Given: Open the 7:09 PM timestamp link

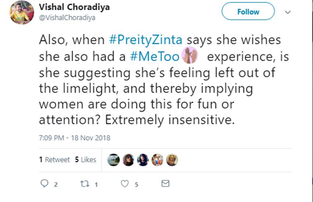Looking at the screenshot, I should (74, 138).
